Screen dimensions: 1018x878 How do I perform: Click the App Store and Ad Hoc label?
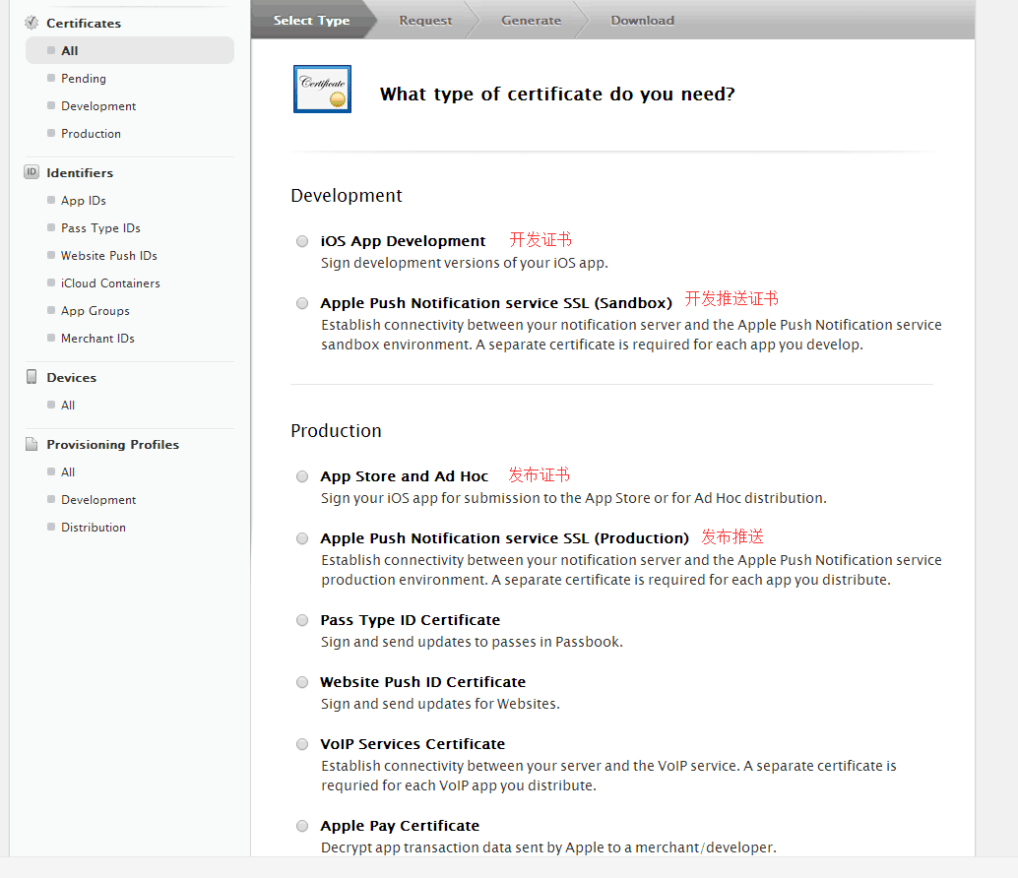[404, 475]
